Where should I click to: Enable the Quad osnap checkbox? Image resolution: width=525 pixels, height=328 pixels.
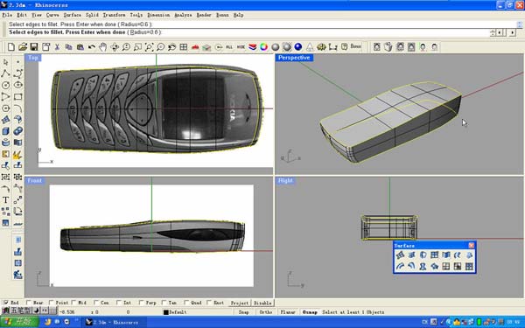pyautogui.click(x=186, y=303)
